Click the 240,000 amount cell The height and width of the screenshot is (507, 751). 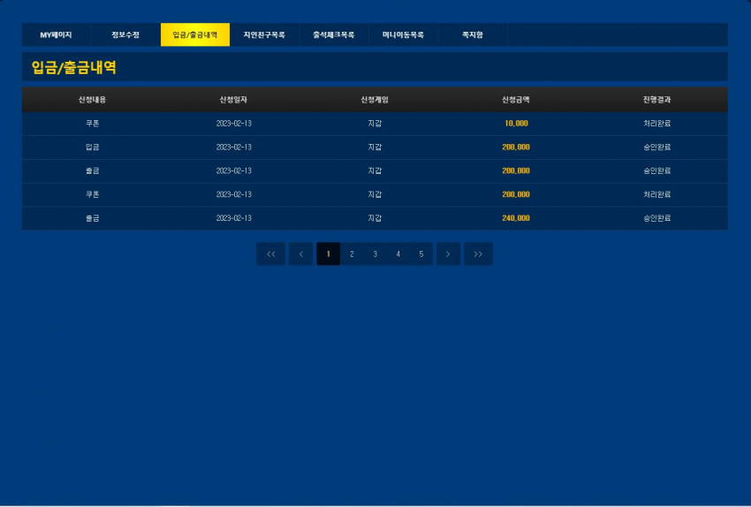point(516,218)
